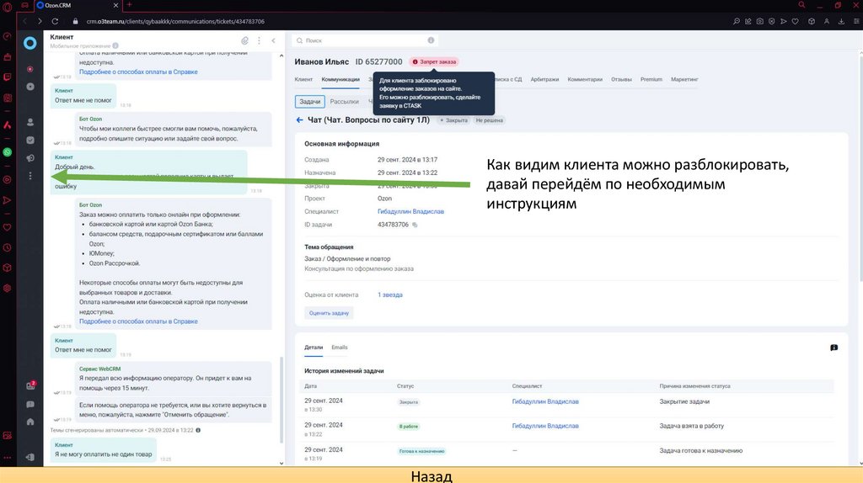The image size is (863, 483).
Task: Switch to the Emails tab
Action: tap(339, 348)
